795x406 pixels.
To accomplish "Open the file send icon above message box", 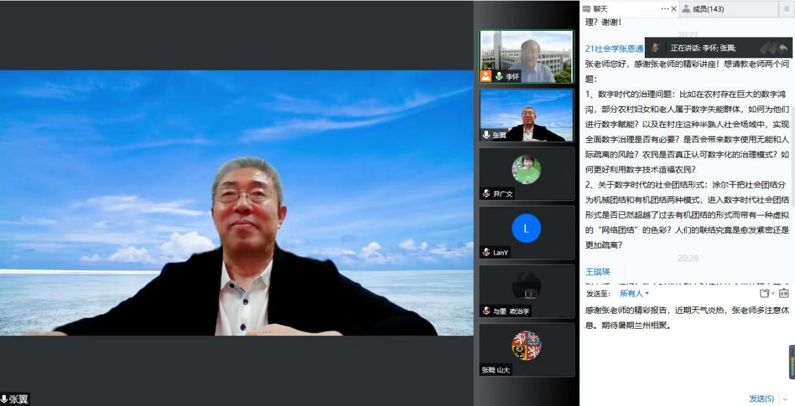I will point(764,293).
